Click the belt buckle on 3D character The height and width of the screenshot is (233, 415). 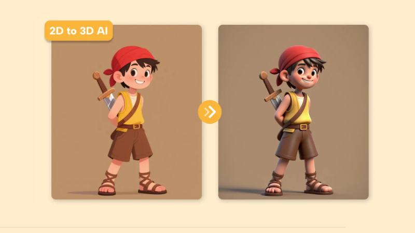coord(304,127)
